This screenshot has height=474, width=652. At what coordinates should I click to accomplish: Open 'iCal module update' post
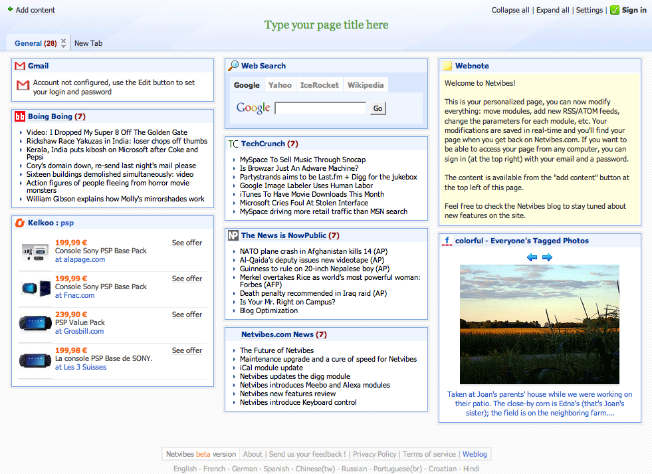point(271,368)
